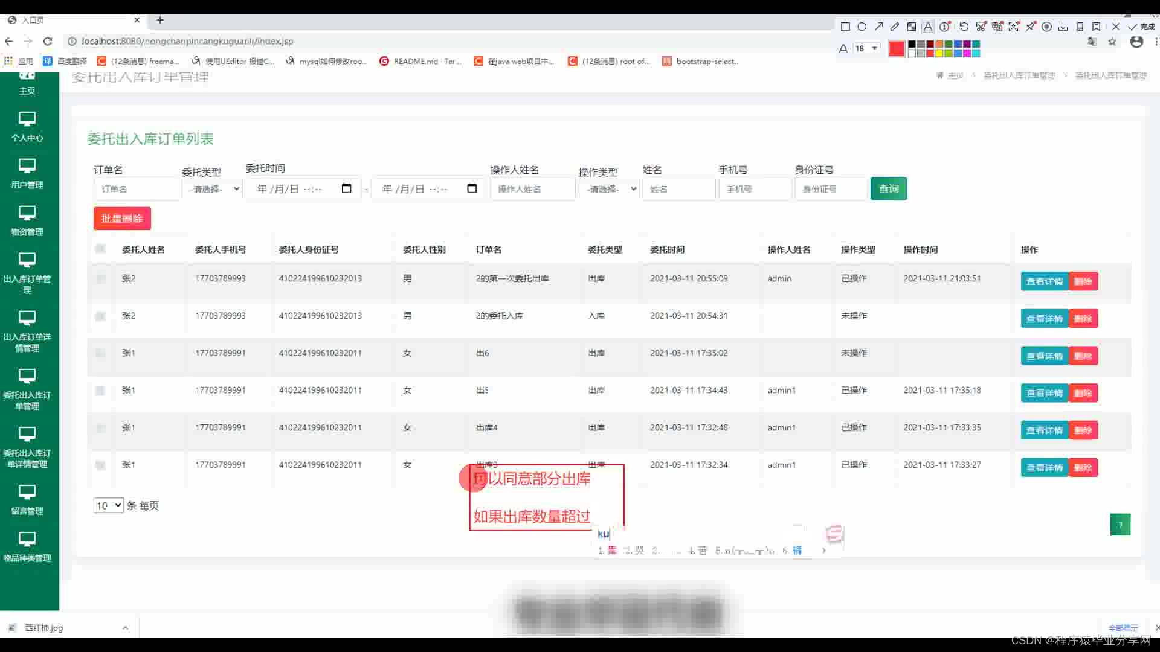The width and height of the screenshot is (1160, 652).
Task: Open 用户管理 menu in the sidebar
Action: click(27, 173)
